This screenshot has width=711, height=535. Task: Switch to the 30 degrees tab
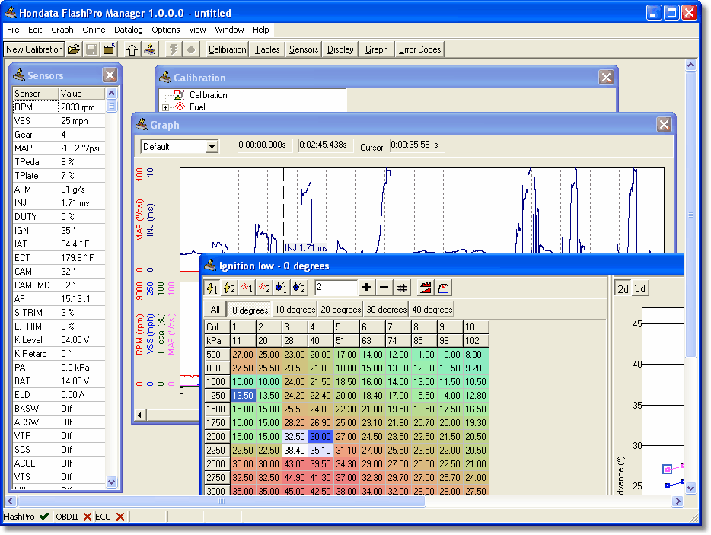point(387,310)
